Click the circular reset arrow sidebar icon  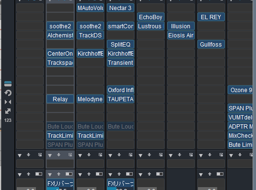pyautogui.click(x=8, y=93)
